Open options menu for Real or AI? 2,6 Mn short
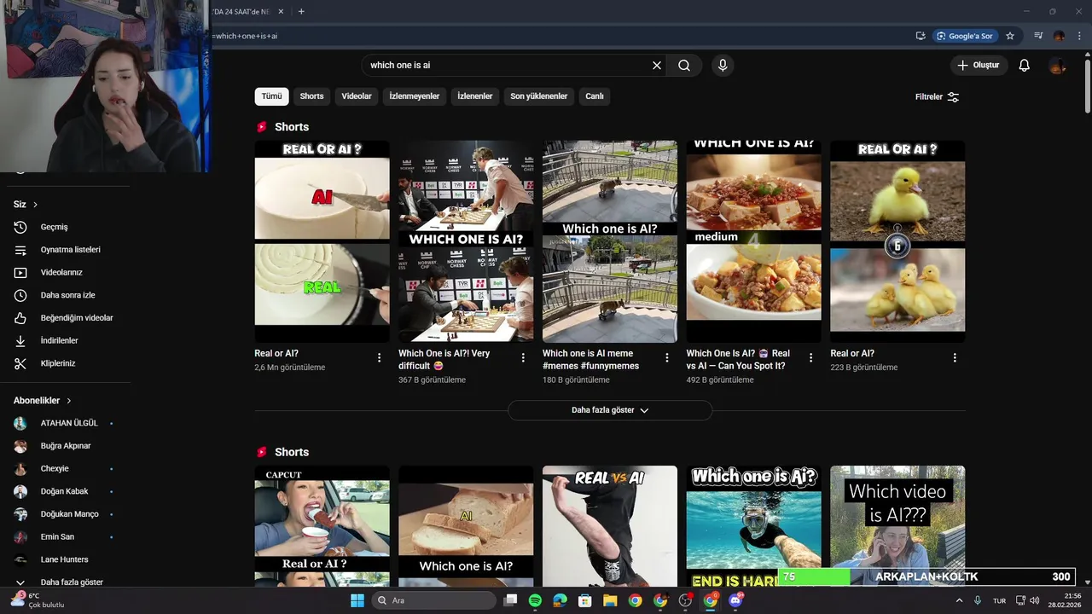 [380, 358]
